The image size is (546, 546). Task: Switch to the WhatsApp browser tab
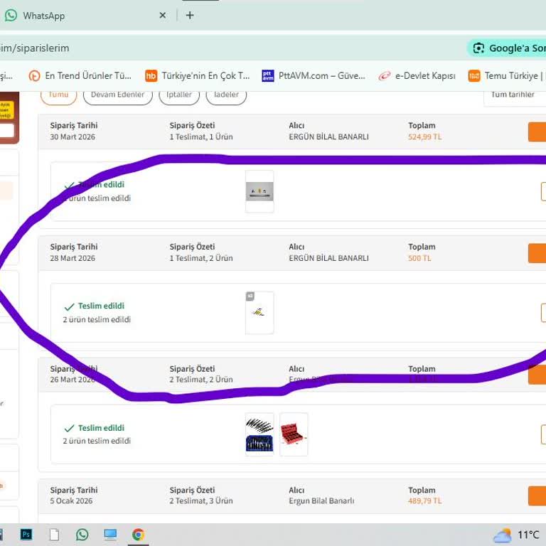[84, 16]
